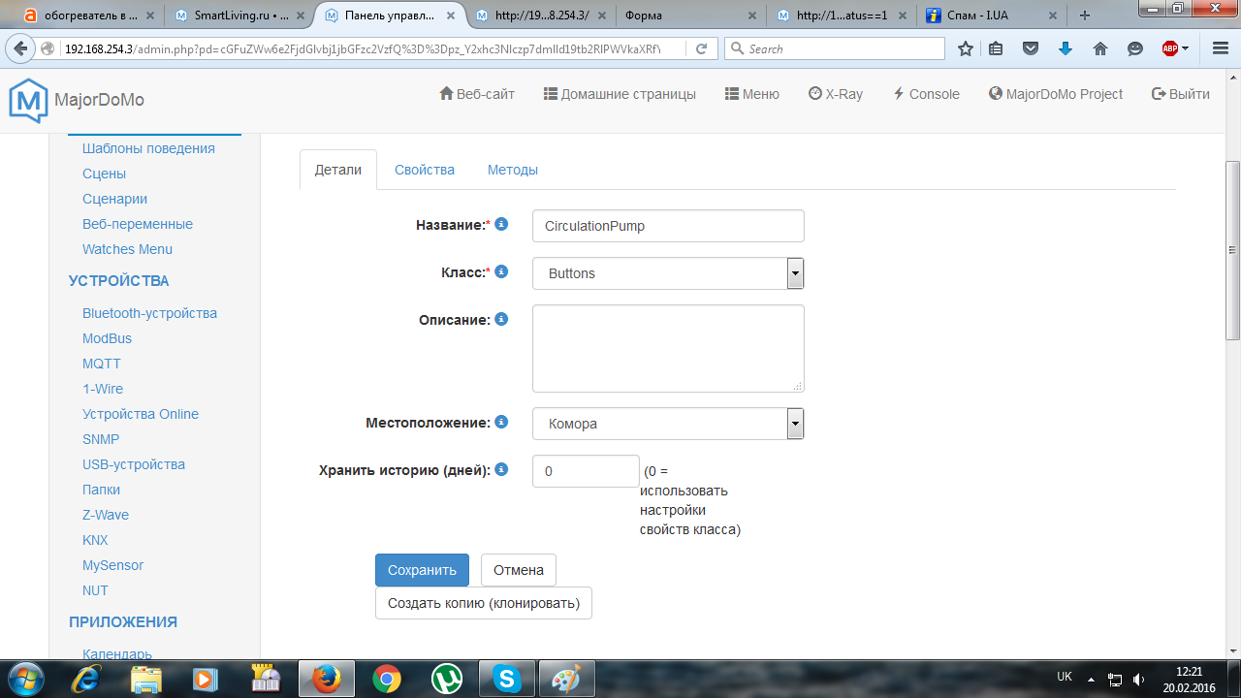The image size is (1241, 698).
Task: Open the Веб-сайт navigation item
Action: (x=477, y=94)
